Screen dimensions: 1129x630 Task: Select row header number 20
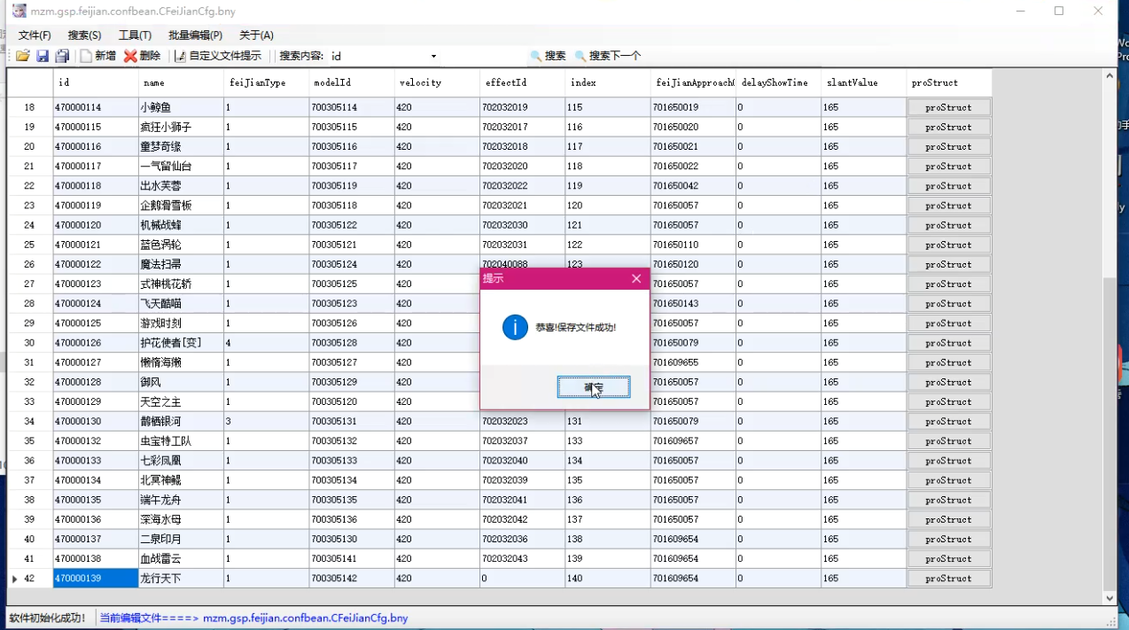click(29, 146)
